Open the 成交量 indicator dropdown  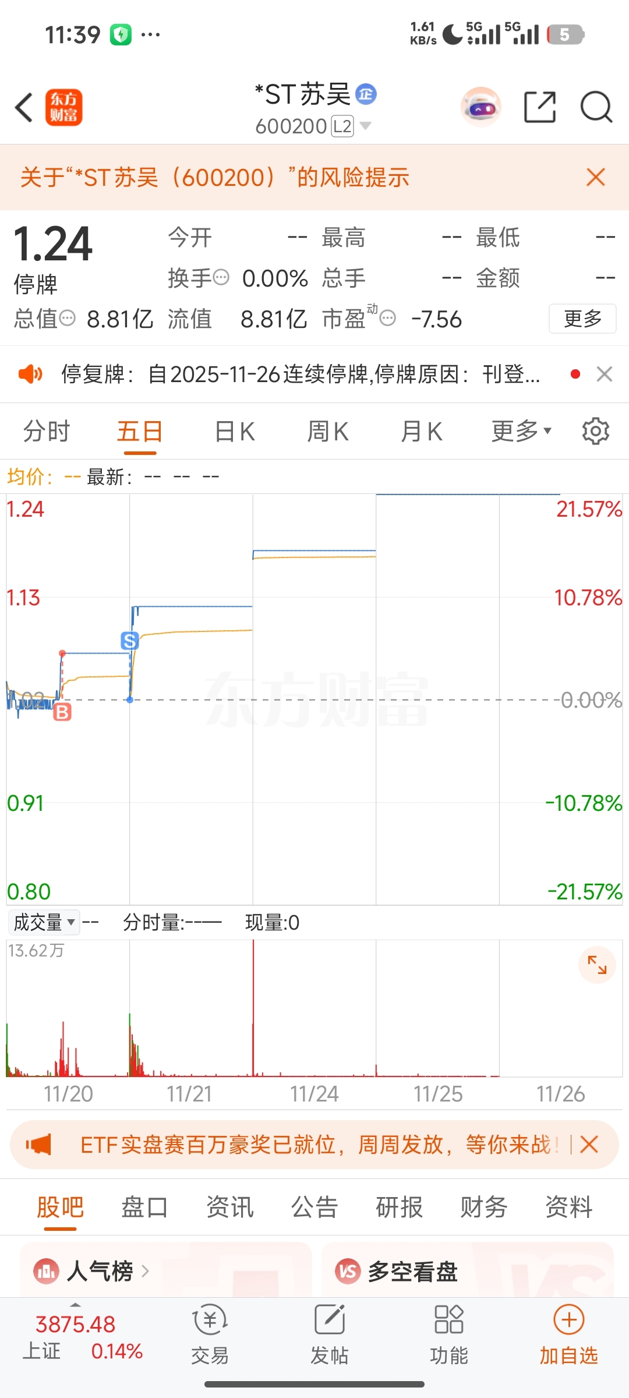point(44,922)
